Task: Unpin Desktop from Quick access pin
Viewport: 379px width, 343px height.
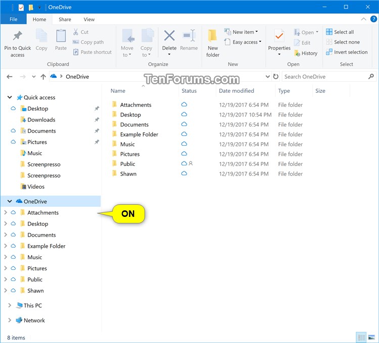Action: (97, 108)
